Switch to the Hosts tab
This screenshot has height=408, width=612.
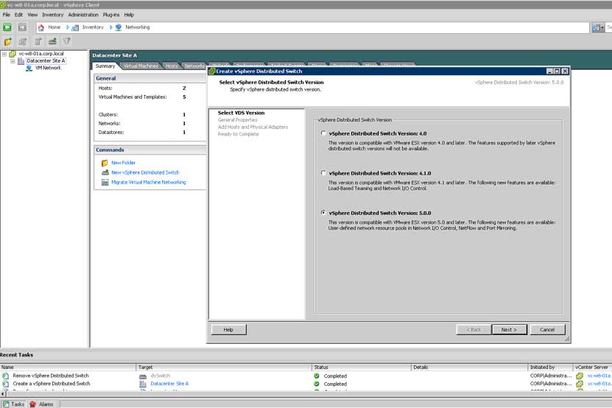(172, 66)
